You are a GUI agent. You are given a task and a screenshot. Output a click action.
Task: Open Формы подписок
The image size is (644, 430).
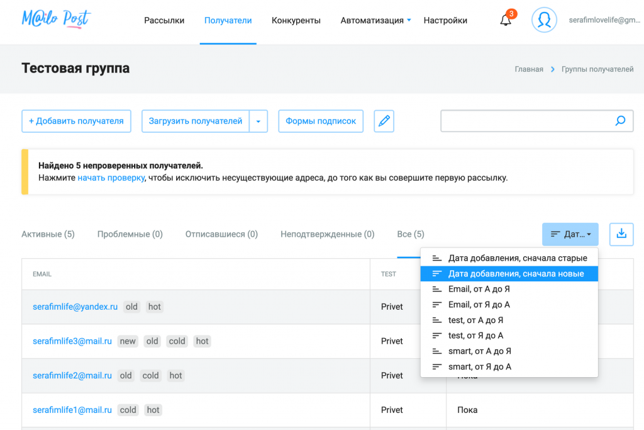321,122
